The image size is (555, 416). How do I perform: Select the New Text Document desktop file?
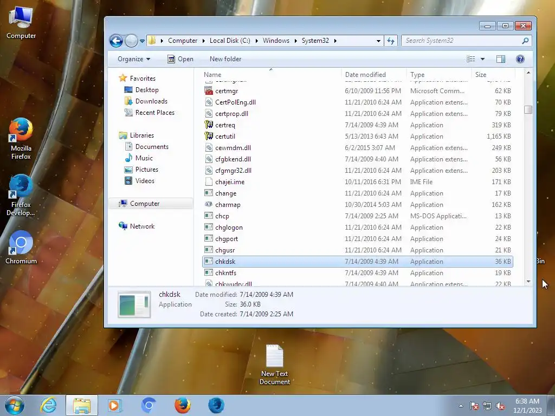coord(275,365)
